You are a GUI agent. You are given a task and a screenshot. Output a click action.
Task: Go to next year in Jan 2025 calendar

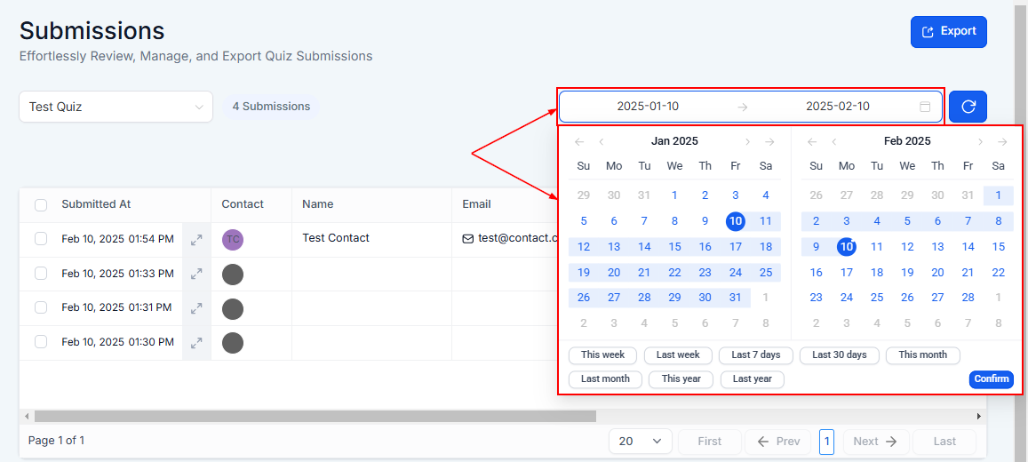click(769, 141)
